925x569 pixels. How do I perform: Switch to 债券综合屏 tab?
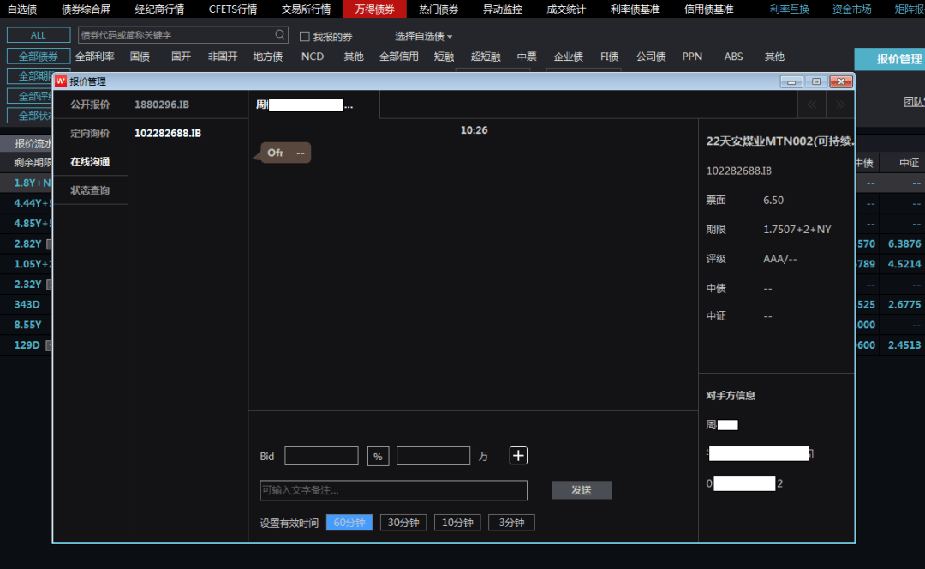(x=87, y=9)
